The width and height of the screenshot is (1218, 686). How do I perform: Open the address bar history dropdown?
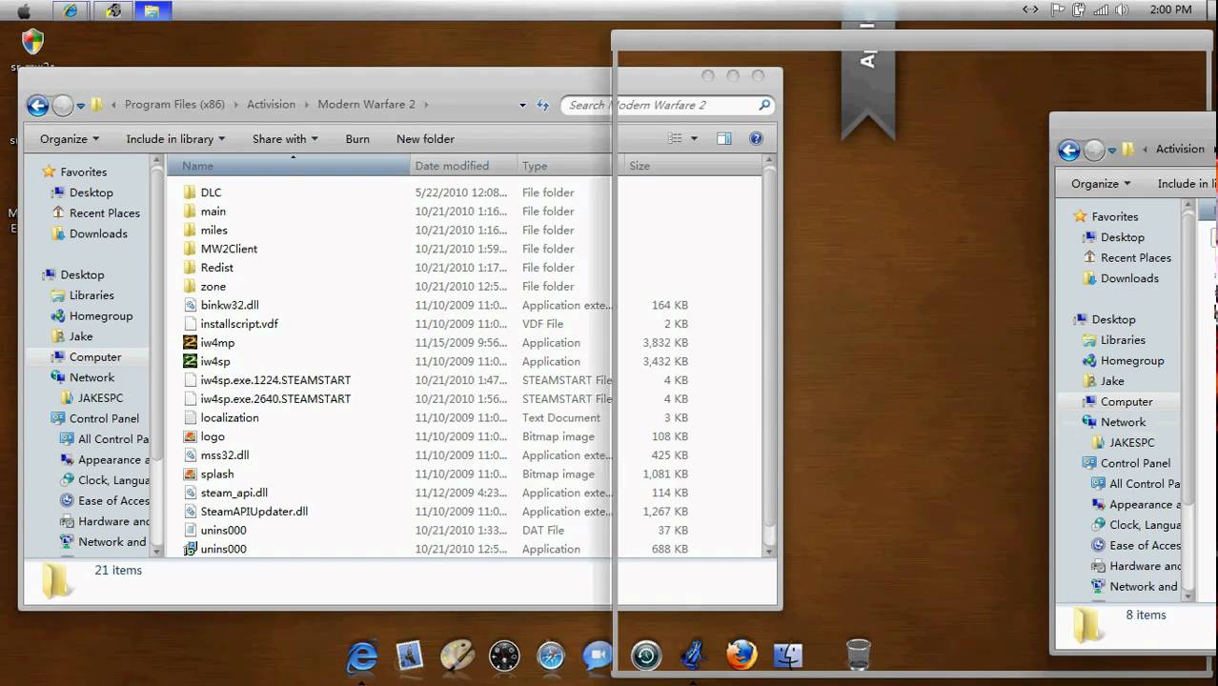[522, 106]
